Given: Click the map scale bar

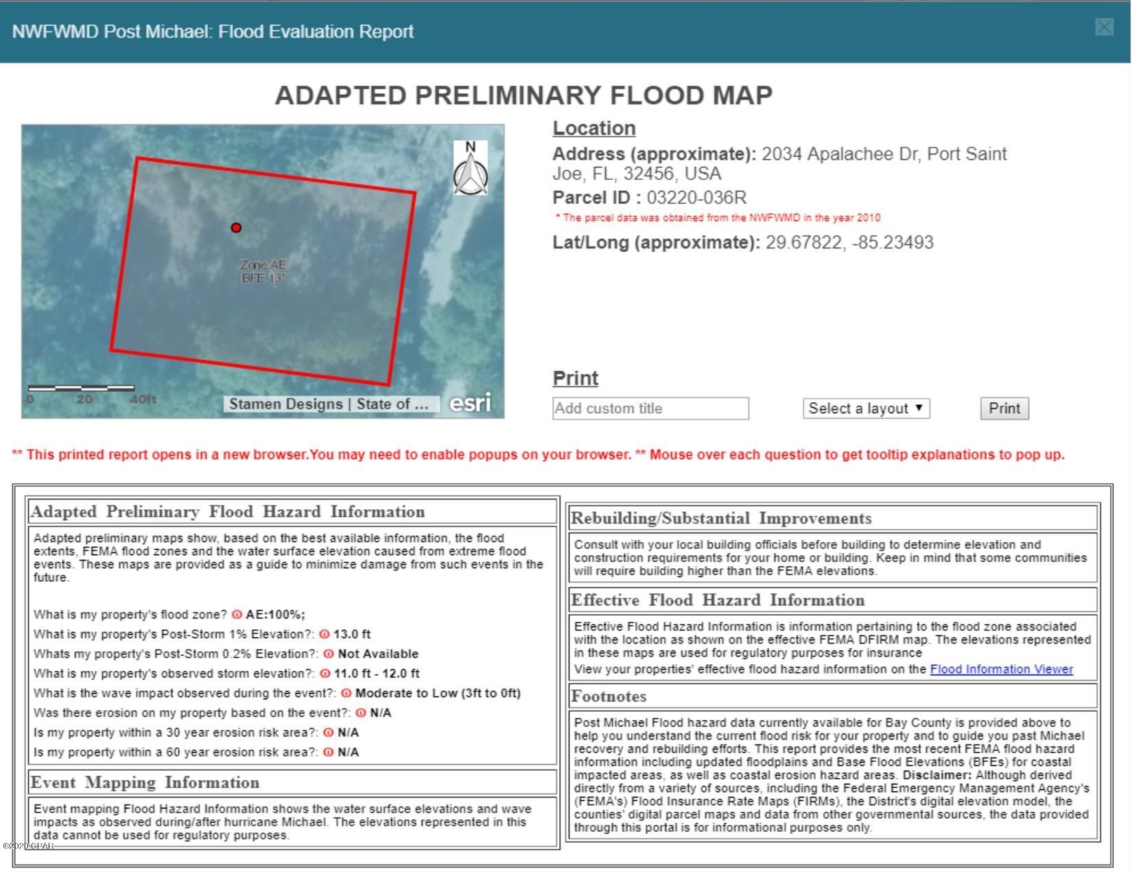Looking at the screenshot, I should (x=81, y=388).
